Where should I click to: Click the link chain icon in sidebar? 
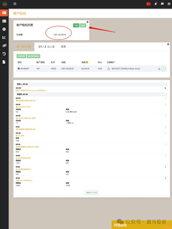point(4,46)
